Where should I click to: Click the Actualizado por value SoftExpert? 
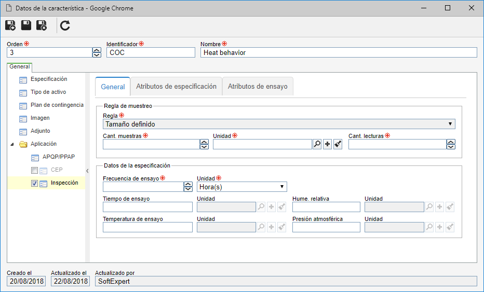[286, 281]
